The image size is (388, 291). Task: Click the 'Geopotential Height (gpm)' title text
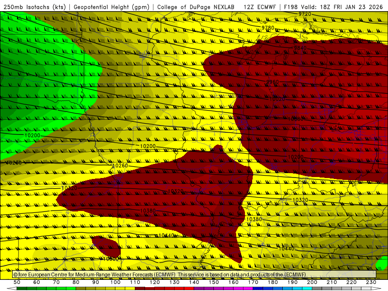[x=112, y=7]
